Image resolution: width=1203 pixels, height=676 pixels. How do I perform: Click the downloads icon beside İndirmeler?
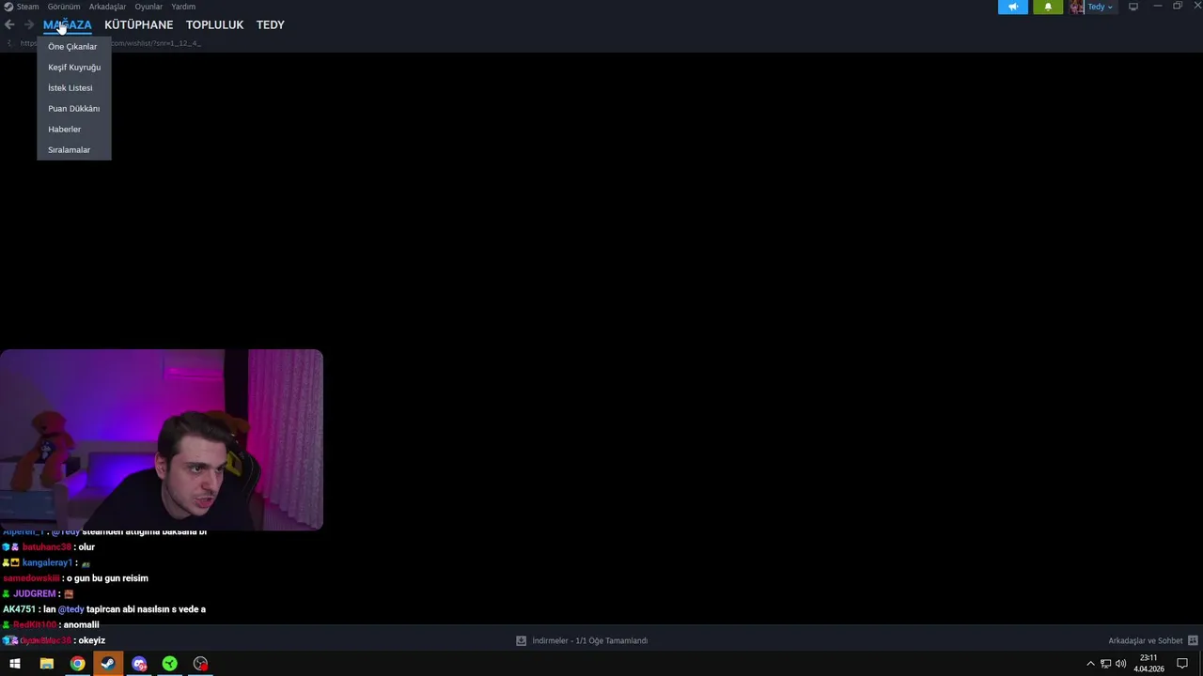pos(521,640)
